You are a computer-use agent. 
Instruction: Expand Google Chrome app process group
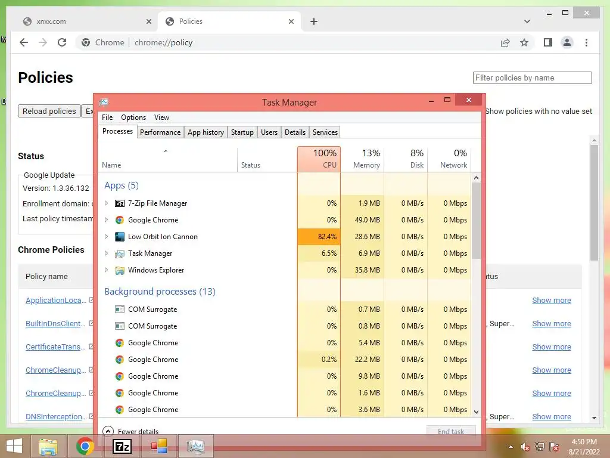106,219
